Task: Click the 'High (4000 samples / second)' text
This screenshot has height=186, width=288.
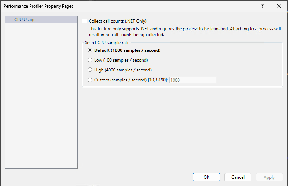Action: click(123, 70)
